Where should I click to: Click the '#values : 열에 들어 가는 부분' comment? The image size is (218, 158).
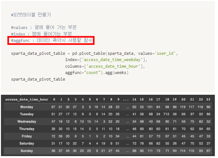pos(44,27)
